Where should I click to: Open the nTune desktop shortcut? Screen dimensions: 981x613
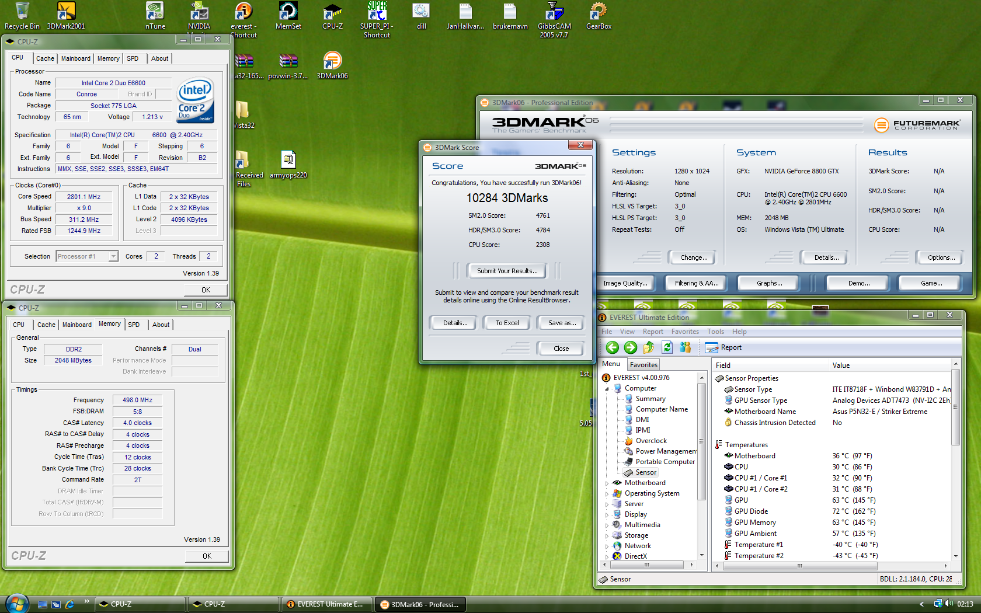click(x=155, y=16)
